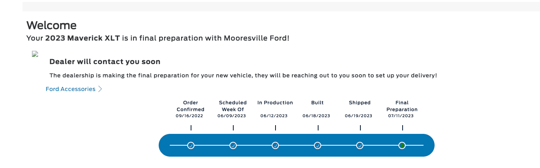Select the Scheduled Week Of stage label
Image resolution: width=540 pixels, height=168 pixels.
coord(233,106)
